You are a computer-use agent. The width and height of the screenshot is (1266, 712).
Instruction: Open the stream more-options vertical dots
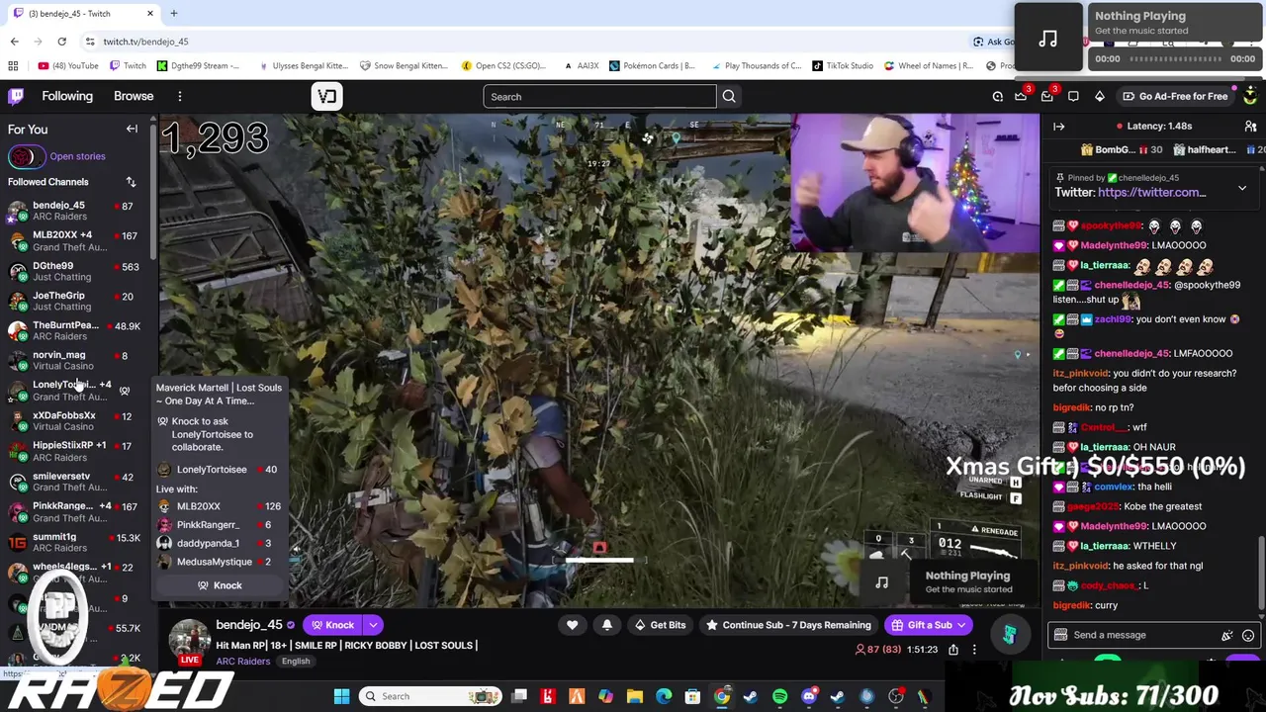(974, 650)
